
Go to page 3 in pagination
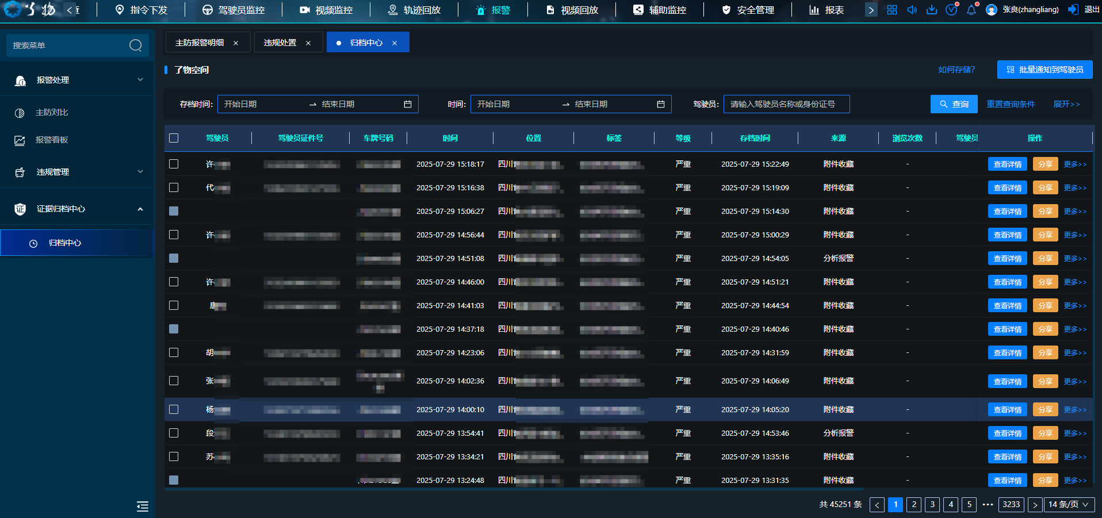(932, 504)
